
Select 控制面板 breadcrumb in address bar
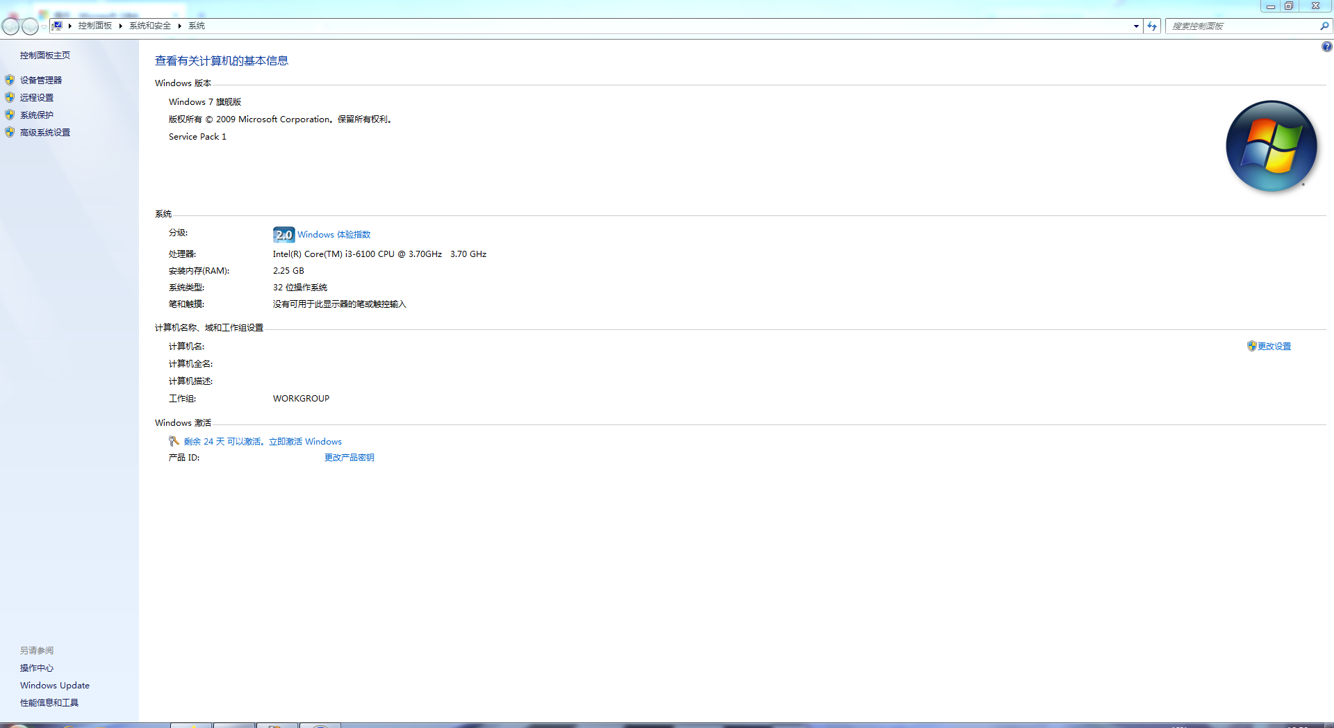[95, 26]
